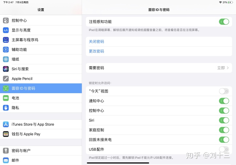The image size is (236, 165).
Task: Toggle Attention Aware Features (注视感知功能) switch
Action: pos(224,22)
